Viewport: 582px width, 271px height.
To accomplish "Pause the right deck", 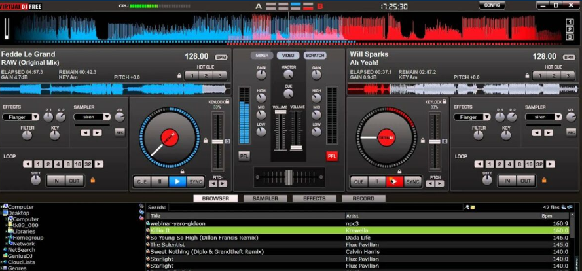I will pyautogui.click(x=376, y=182).
